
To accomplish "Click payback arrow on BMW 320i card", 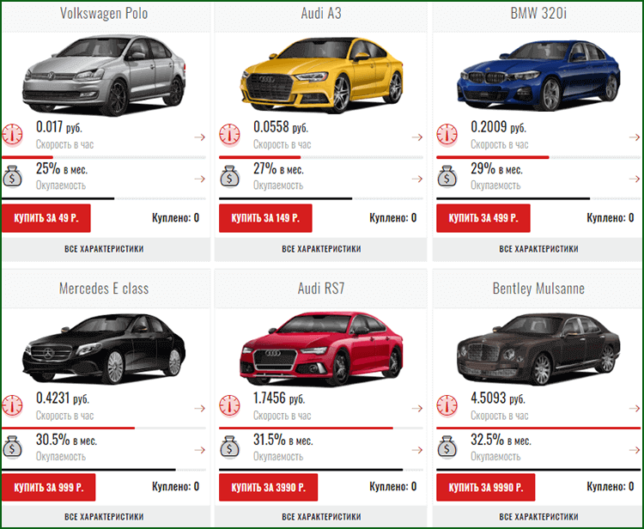I will pyautogui.click(x=635, y=179).
